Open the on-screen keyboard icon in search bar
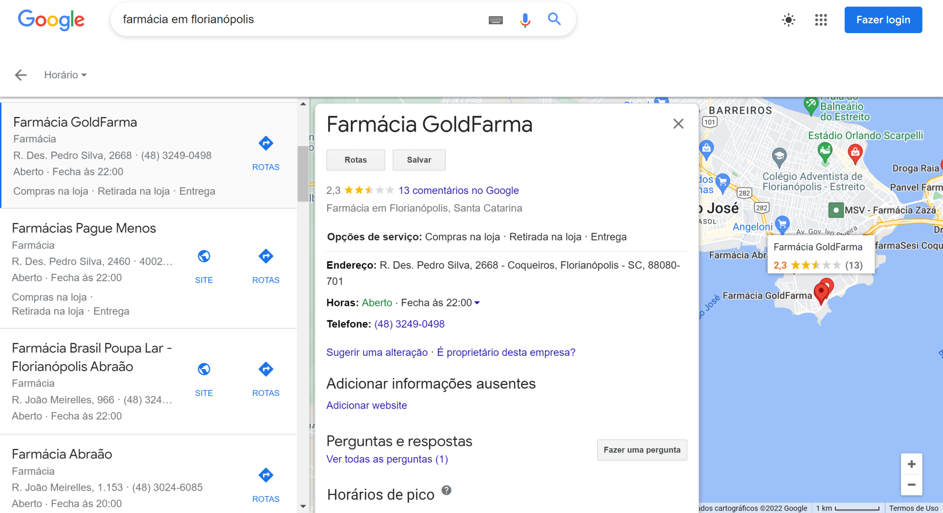 [496, 20]
